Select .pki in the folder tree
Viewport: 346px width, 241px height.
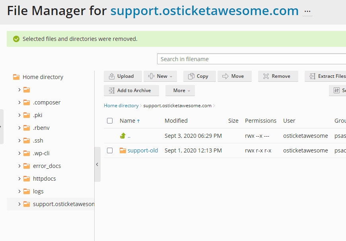pos(37,115)
